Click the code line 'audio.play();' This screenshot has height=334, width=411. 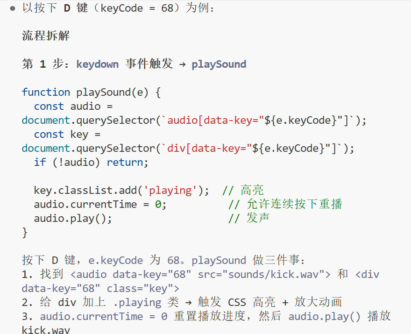pos(73,219)
